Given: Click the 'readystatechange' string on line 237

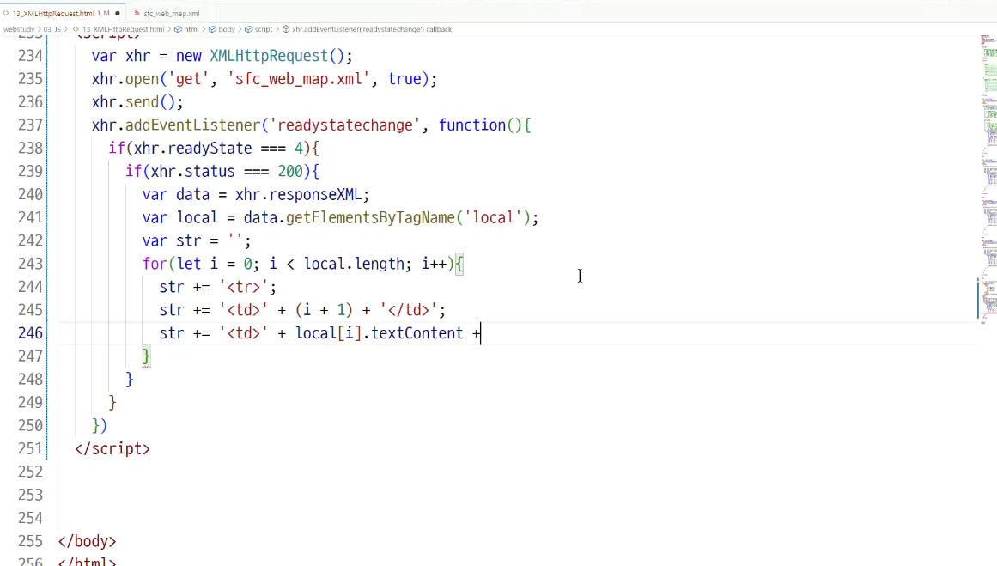Looking at the screenshot, I should (345, 125).
